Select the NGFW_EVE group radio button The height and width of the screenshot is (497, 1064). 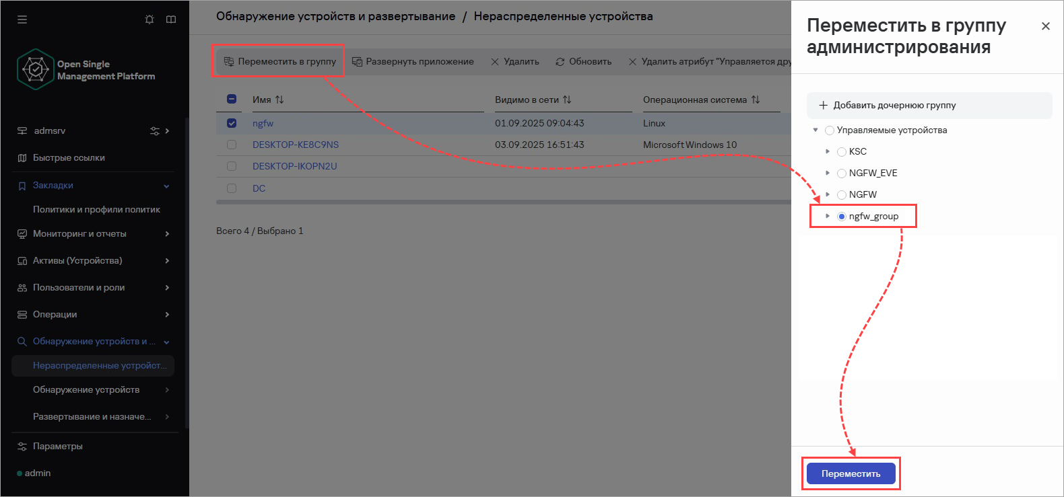click(842, 174)
